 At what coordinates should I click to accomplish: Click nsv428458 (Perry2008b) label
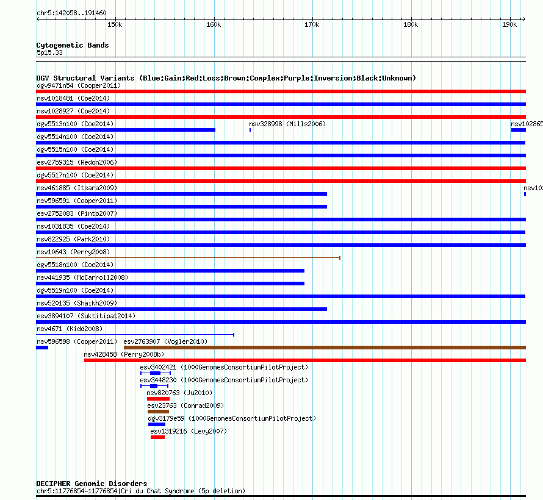coord(124,354)
